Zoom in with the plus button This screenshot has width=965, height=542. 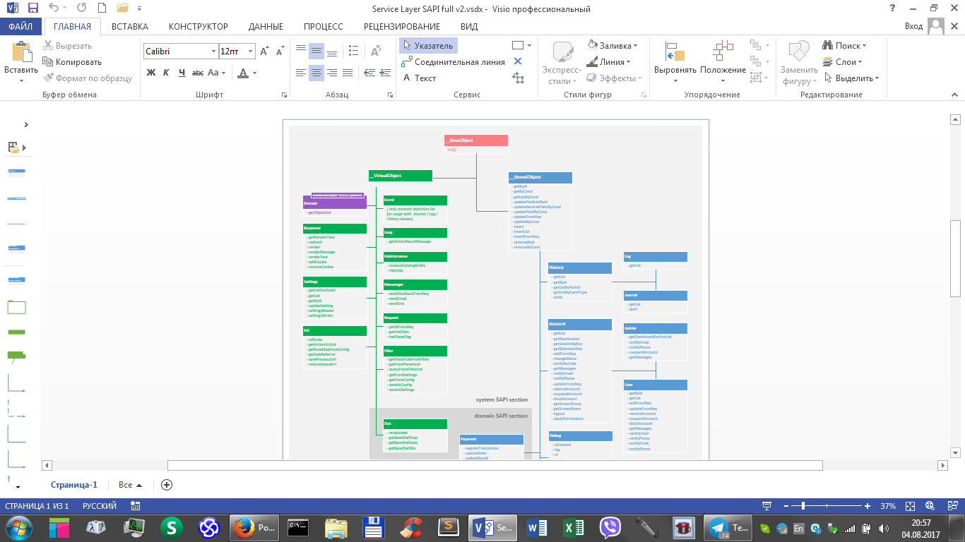(x=868, y=506)
